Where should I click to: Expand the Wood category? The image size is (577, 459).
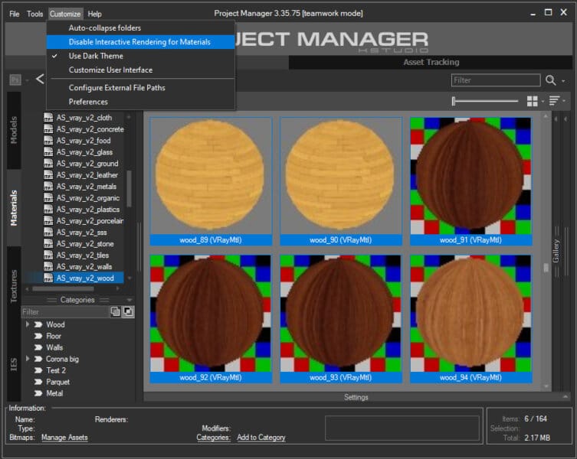(28, 324)
